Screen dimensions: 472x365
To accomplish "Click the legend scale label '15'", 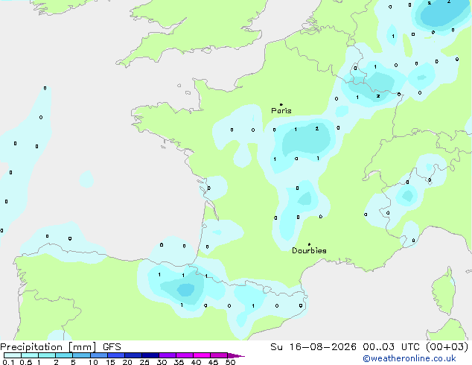I will [110, 362].
